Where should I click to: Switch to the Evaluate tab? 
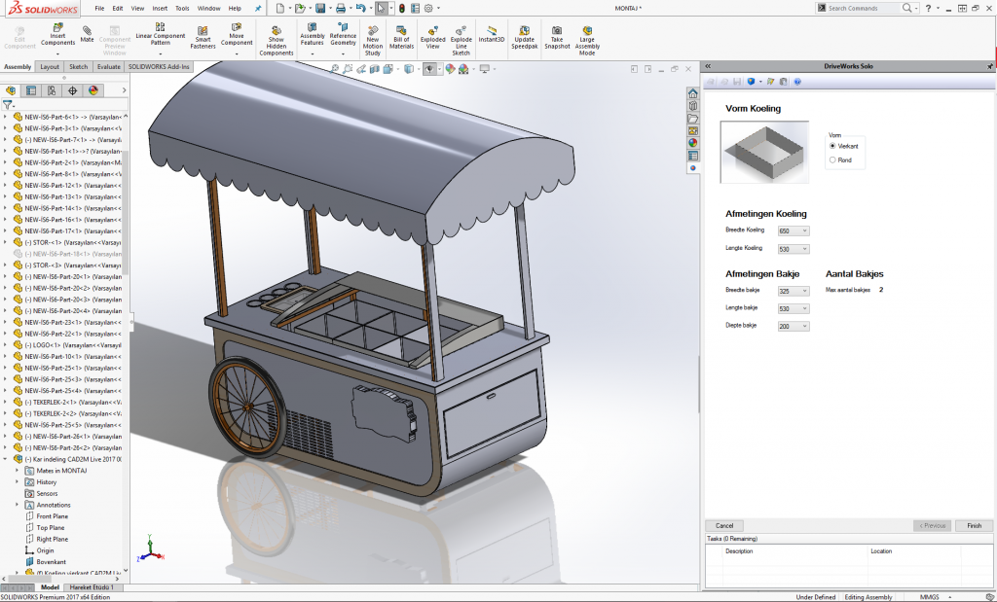(x=109, y=67)
